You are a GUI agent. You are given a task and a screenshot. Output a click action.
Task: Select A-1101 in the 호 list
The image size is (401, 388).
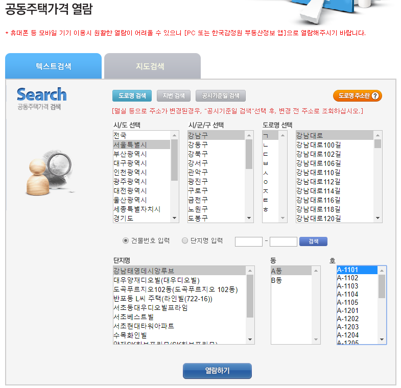coord(357,270)
